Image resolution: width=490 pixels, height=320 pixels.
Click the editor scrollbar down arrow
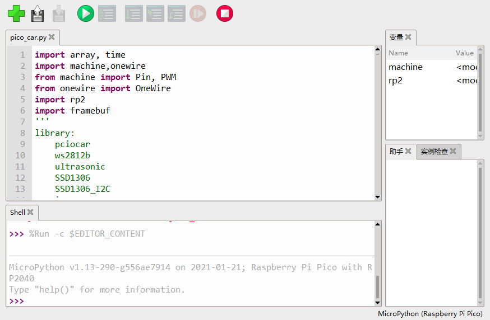click(x=377, y=197)
